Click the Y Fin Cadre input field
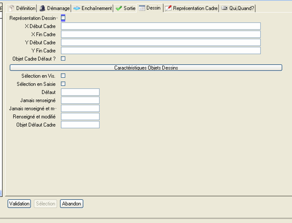292x223 pixels. (160, 51)
